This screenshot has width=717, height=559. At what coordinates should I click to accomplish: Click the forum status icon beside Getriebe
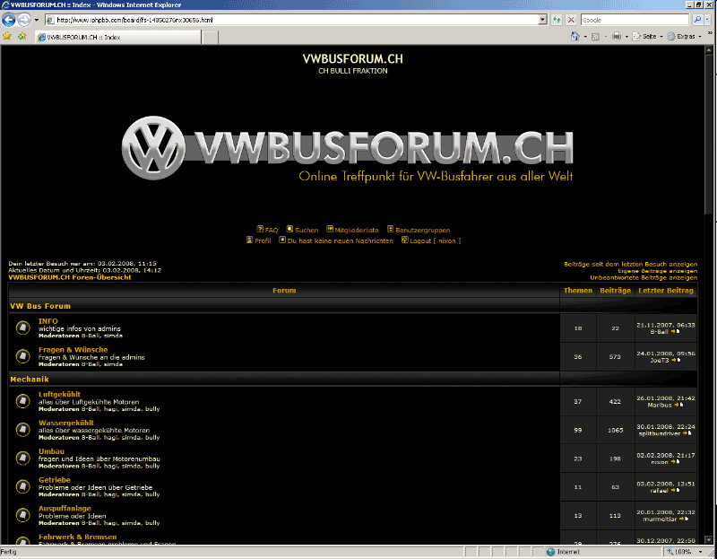click(23, 486)
